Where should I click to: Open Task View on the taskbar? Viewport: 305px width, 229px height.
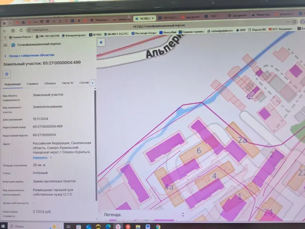point(68,227)
